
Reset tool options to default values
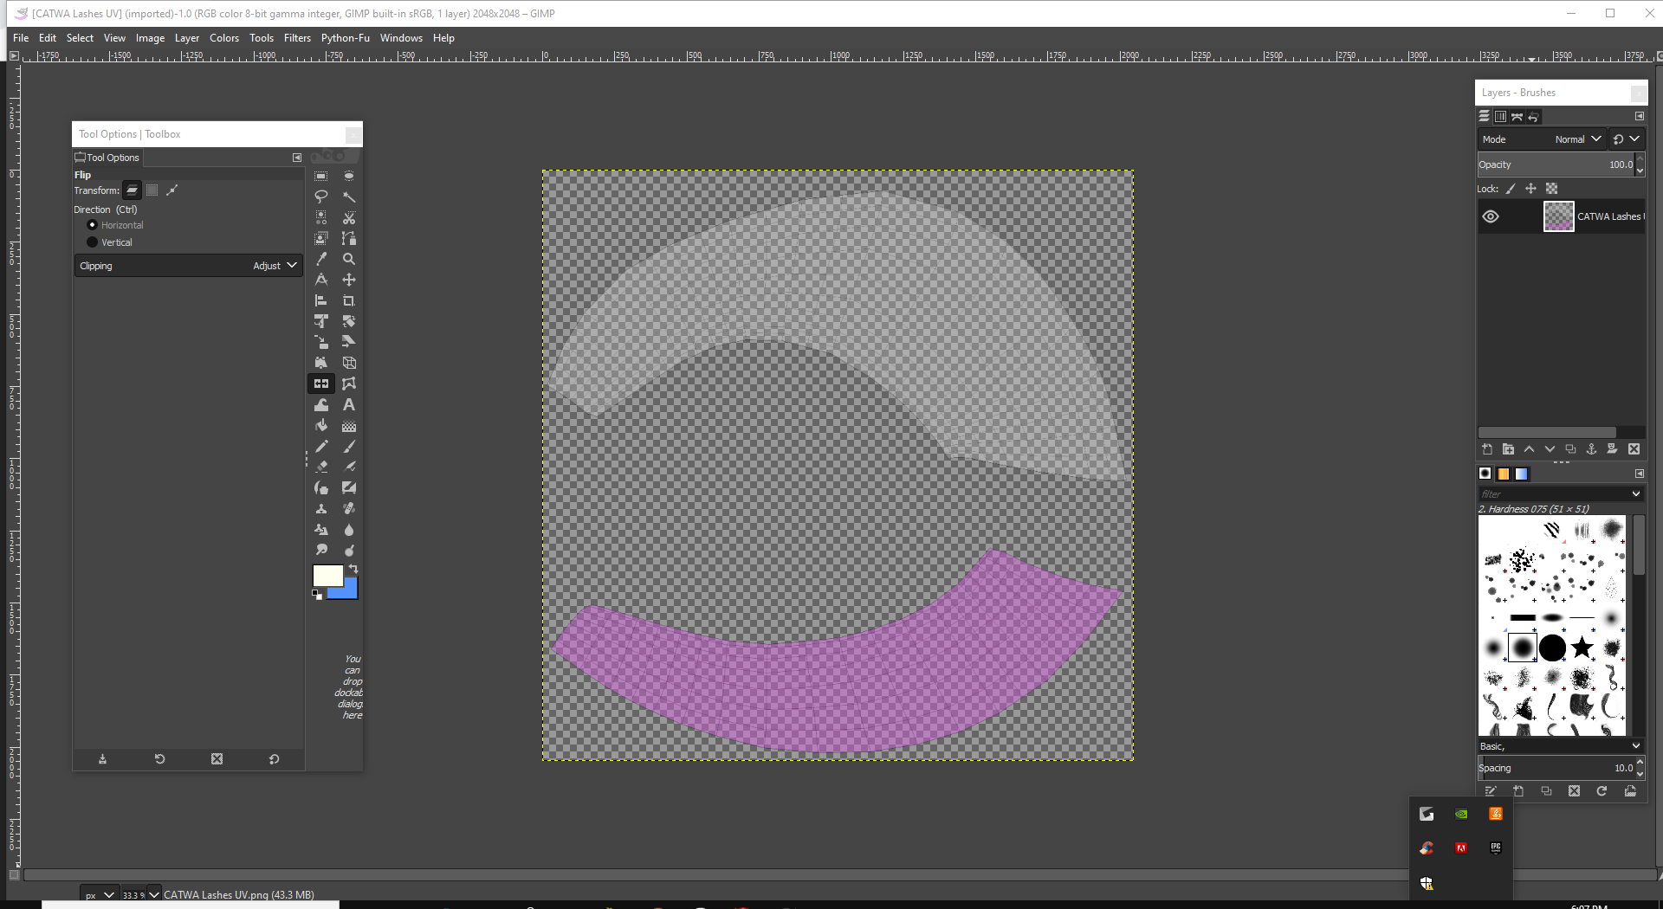point(274,759)
